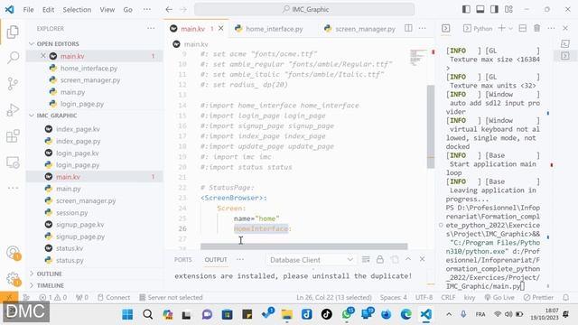Image resolution: width=578 pixels, height=325 pixels.
Task: Collapse the IMC_GRAPHIC folder section
Action: 95,116
